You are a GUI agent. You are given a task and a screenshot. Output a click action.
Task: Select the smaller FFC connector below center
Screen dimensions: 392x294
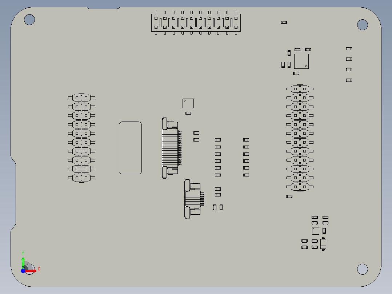(194, 199)
